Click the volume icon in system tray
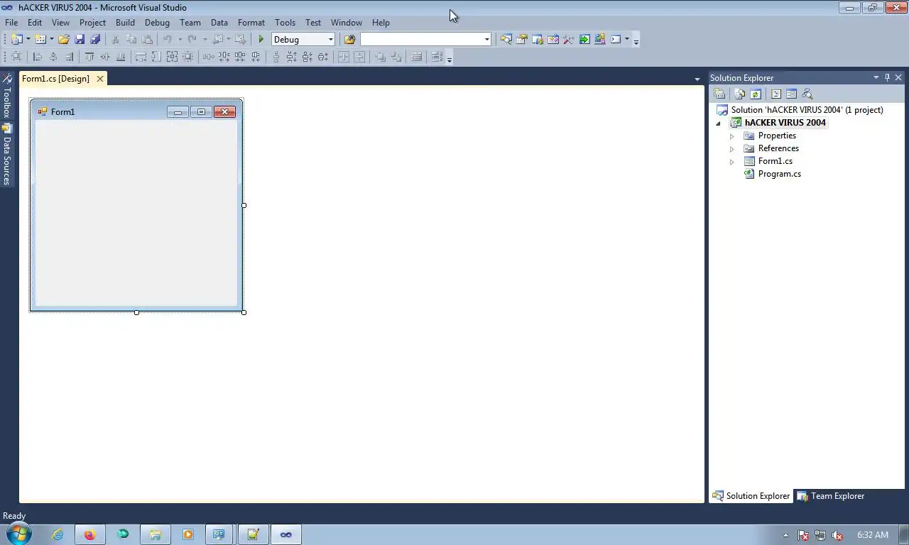The width and height of the screenshot is (909, 545). pyautogui.click(x=837, y=535)
